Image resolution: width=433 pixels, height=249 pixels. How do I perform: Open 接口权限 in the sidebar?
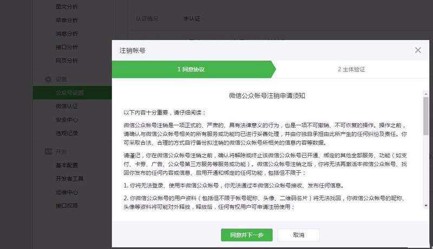click(x=67, y=206)
